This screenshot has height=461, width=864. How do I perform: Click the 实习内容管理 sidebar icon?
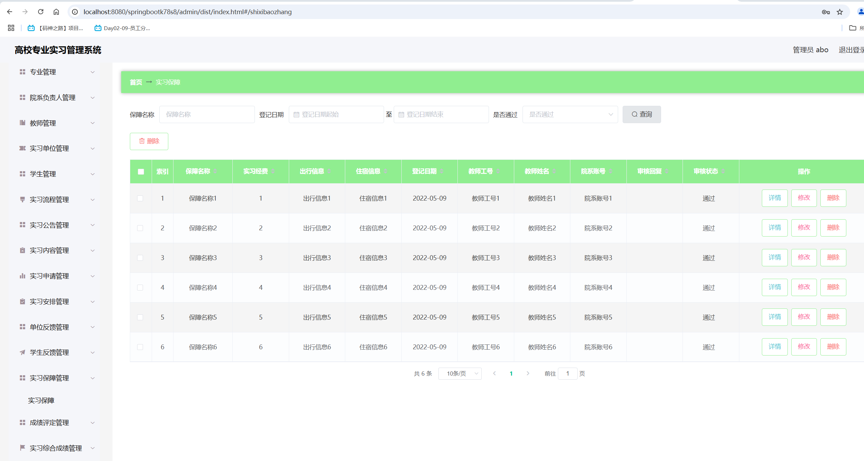(23, 250)
